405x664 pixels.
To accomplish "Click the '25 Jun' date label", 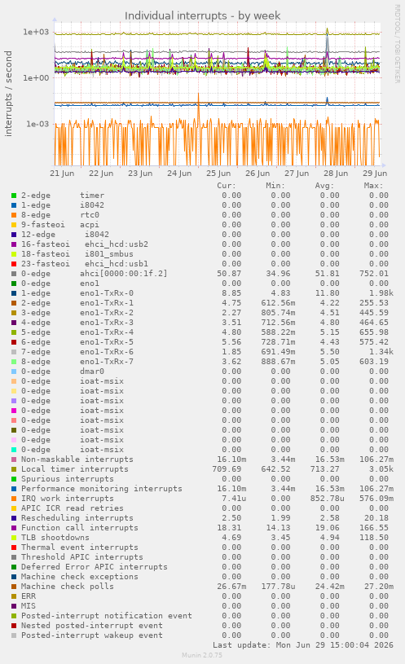I will point(218,174).
